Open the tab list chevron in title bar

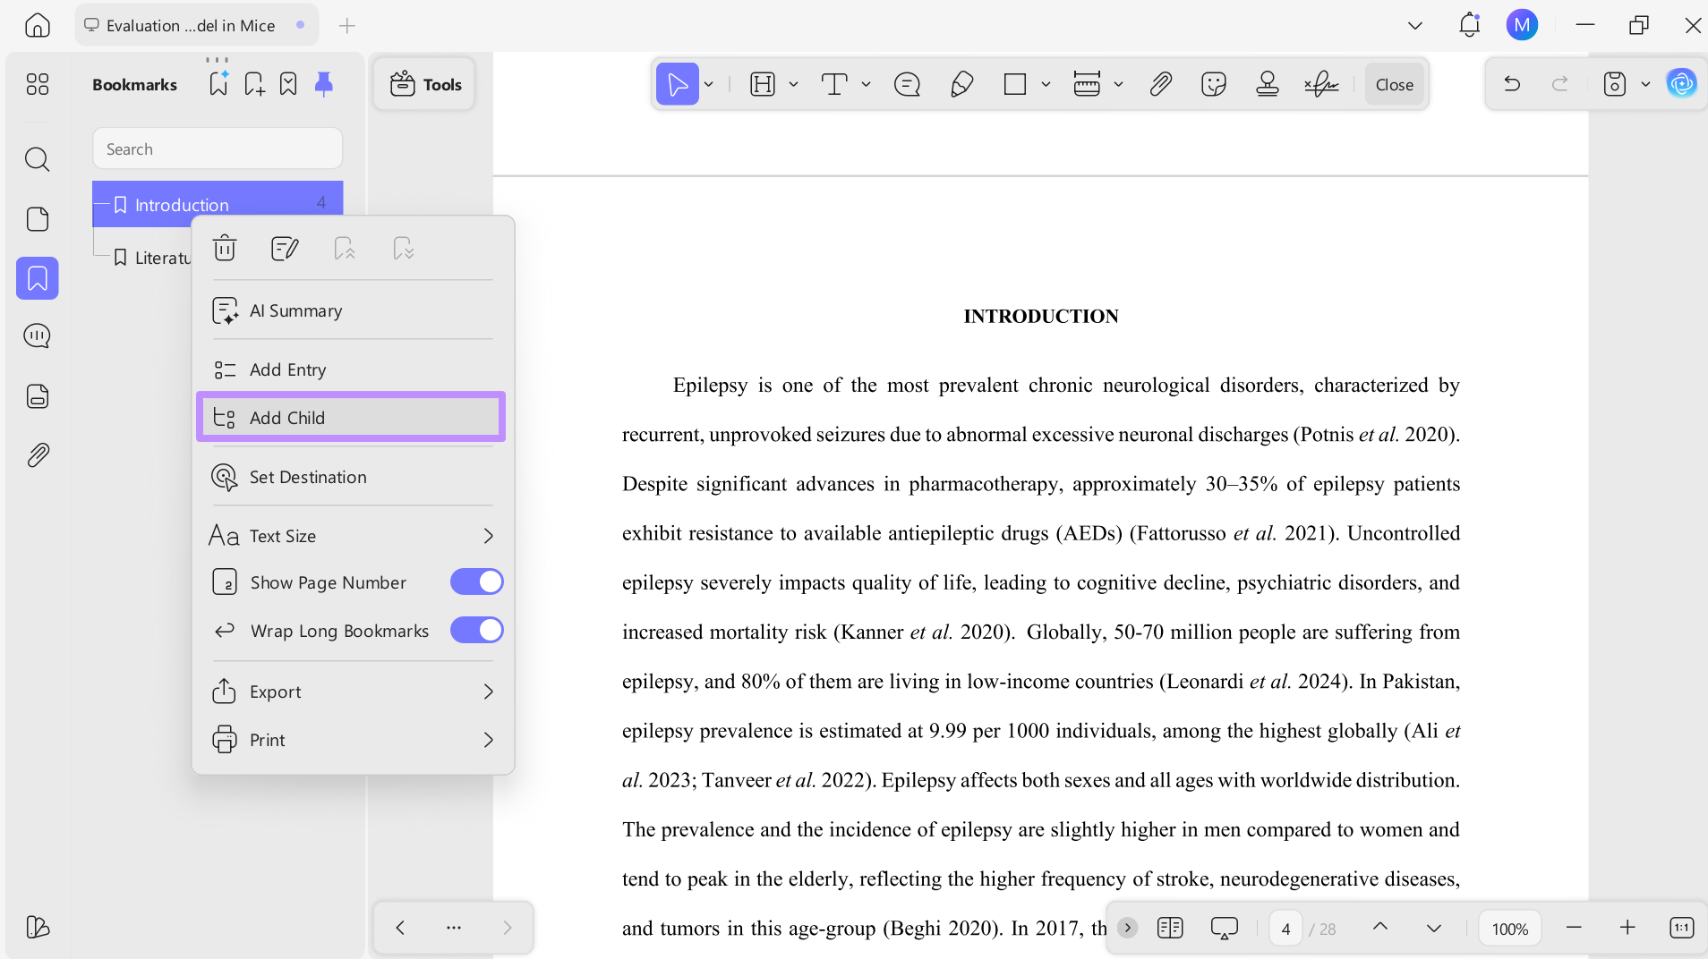(1415, 25)
